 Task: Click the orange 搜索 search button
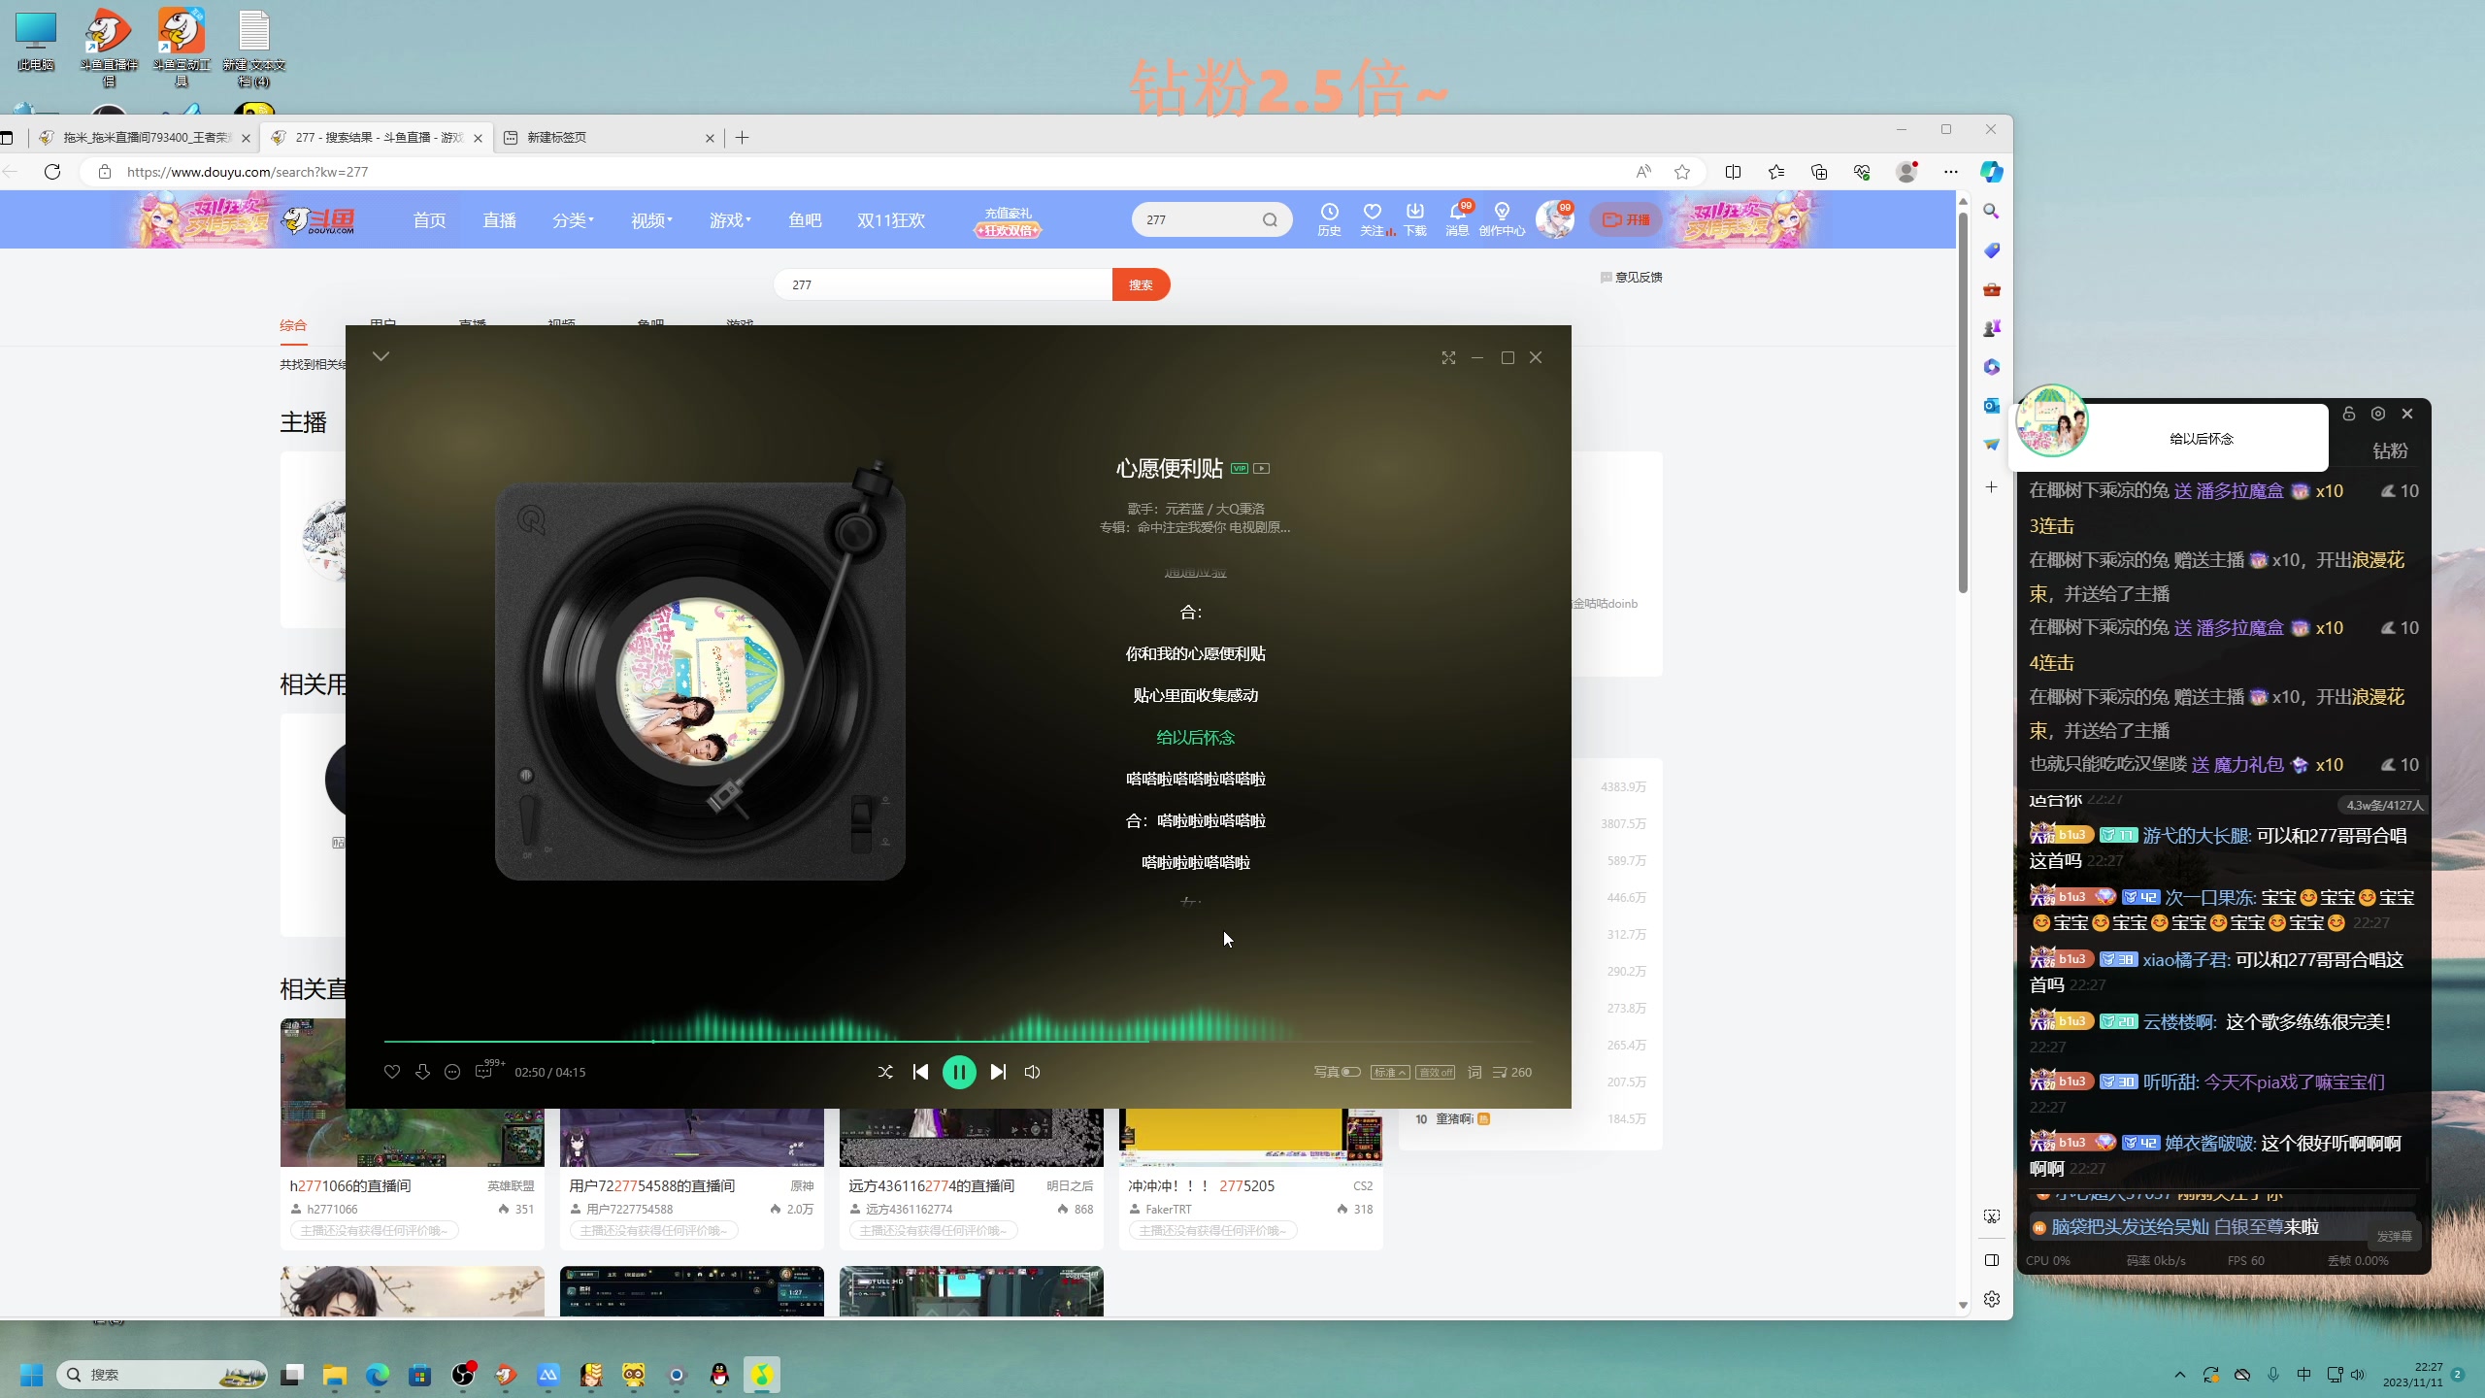(x=1141, y=284)
